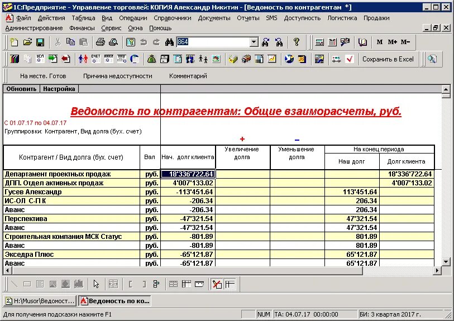Click the colored books journal icon
454x321 pixels.
click(x=15, y=59)
